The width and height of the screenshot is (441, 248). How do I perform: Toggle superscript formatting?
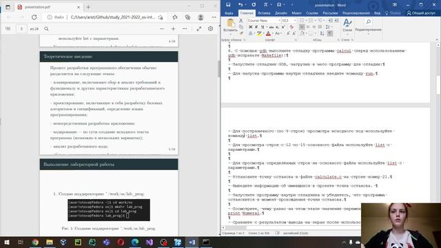[x=283, y=27]
